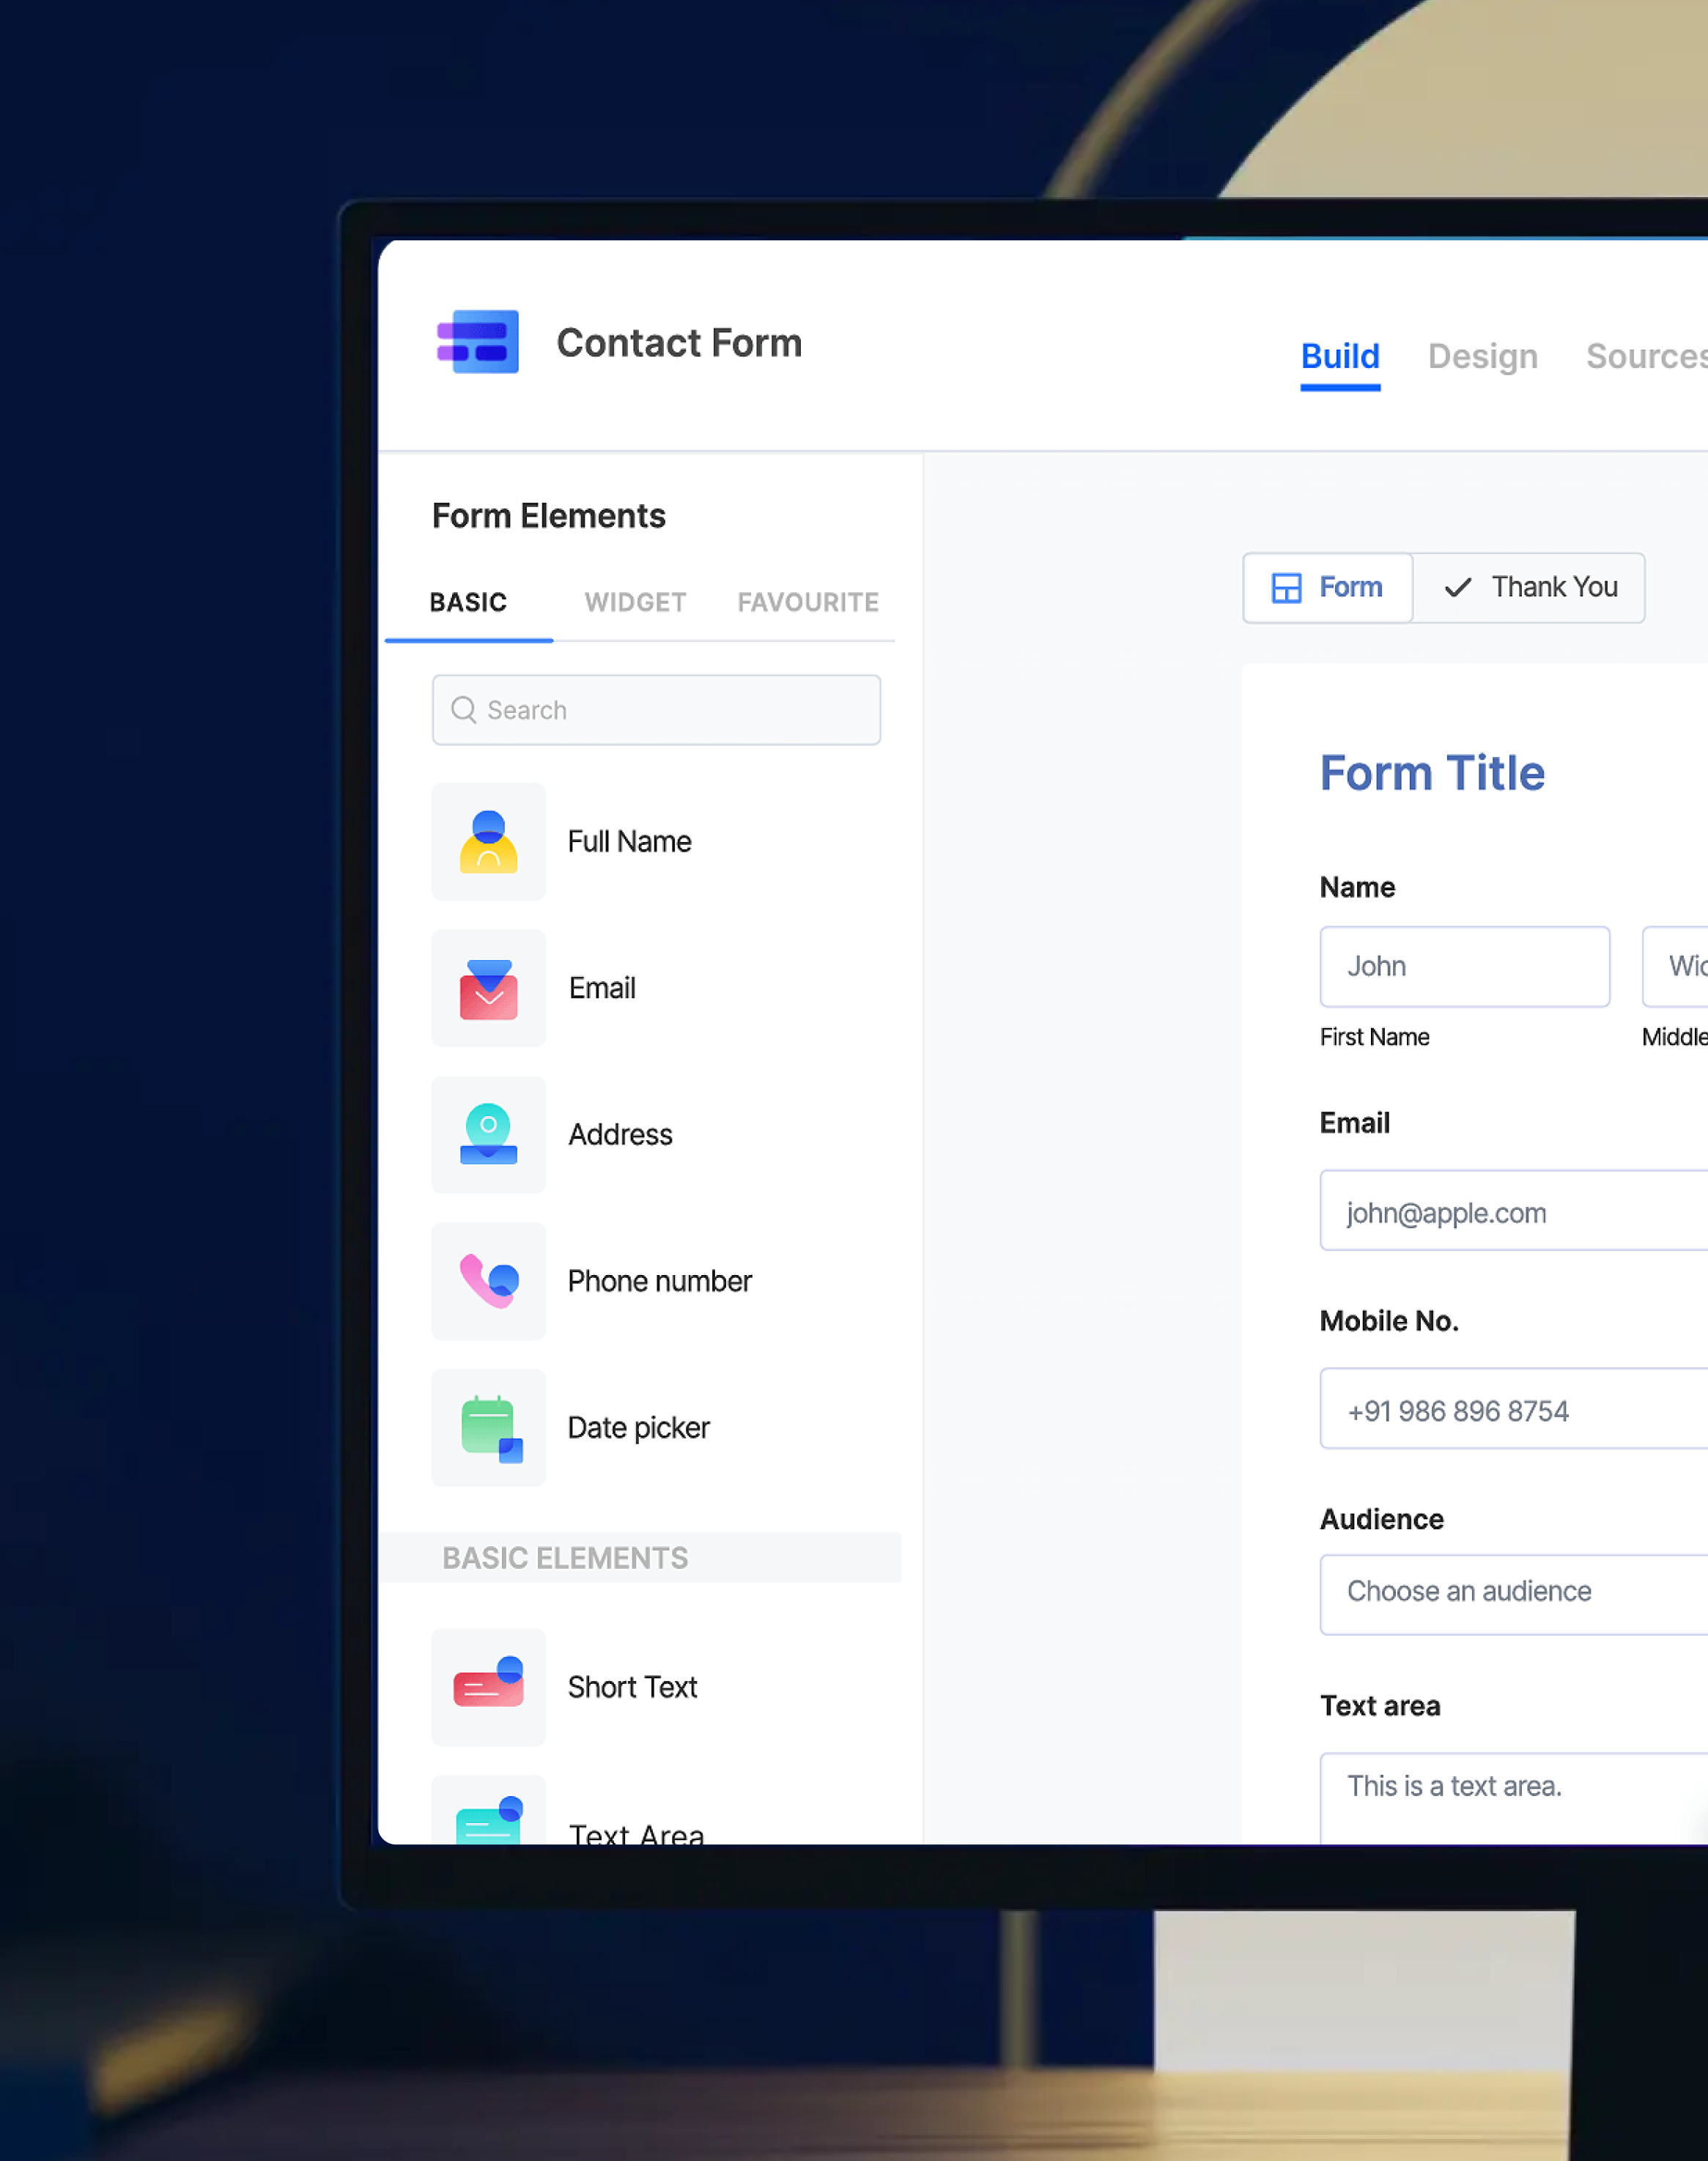Click the Date picker element label

(638, 1427)
